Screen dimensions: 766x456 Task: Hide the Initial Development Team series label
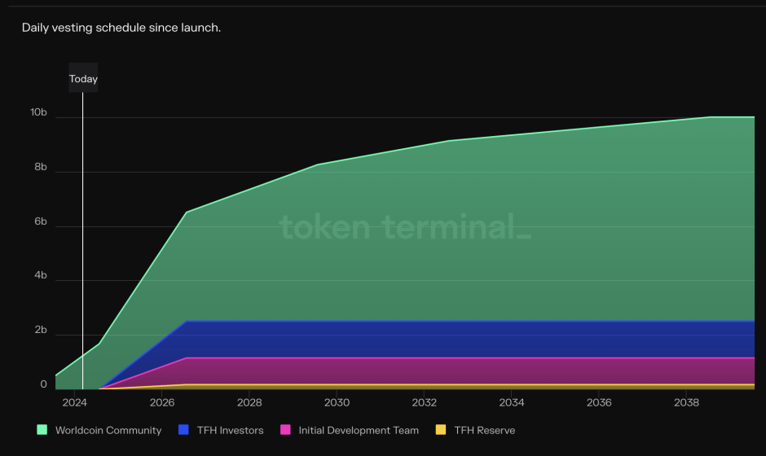pyautogui.click(x=359, y=430)
